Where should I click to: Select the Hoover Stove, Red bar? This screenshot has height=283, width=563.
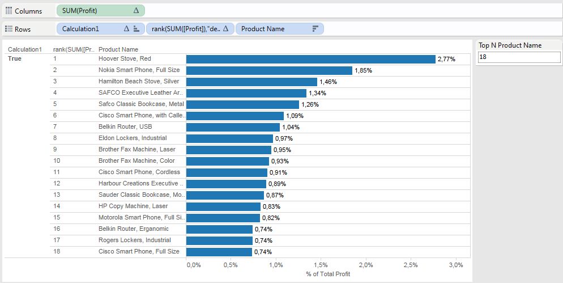[x=310, y=59]
